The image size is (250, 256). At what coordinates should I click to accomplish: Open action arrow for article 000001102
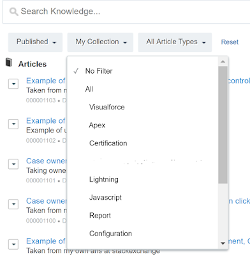(13, 124)
